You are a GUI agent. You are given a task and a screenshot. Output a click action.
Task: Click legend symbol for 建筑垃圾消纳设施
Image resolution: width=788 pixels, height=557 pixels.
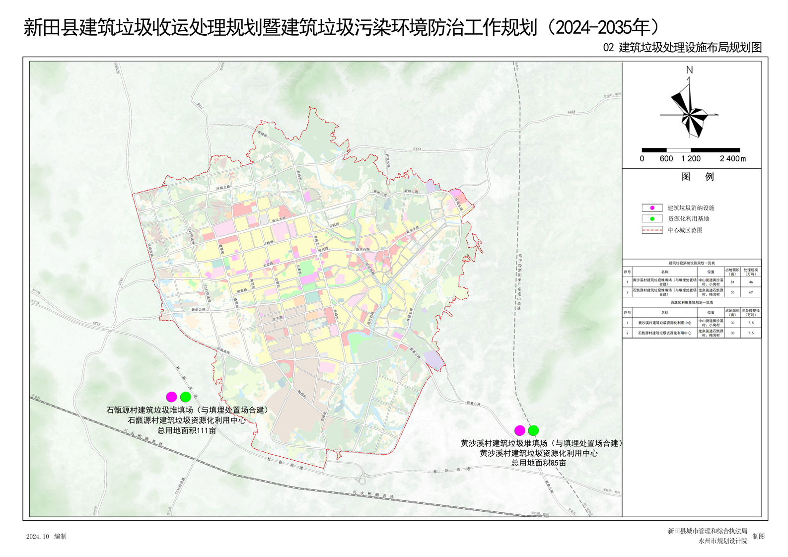(x=652, y=208)
